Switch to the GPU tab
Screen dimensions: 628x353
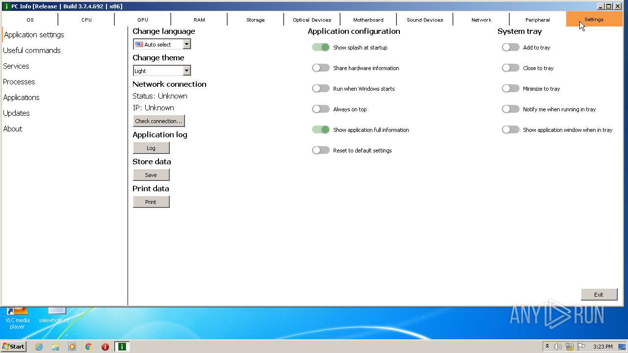[x=143, y=20]
